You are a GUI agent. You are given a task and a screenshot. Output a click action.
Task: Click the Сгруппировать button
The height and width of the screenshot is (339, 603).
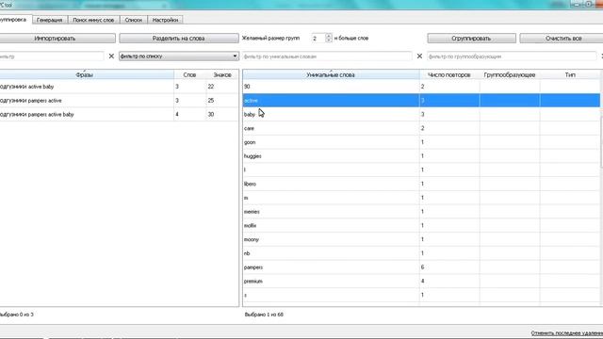(x=471, y=39)
